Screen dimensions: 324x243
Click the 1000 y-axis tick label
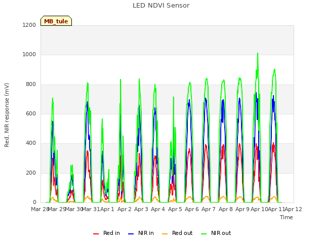pos(29,55)
